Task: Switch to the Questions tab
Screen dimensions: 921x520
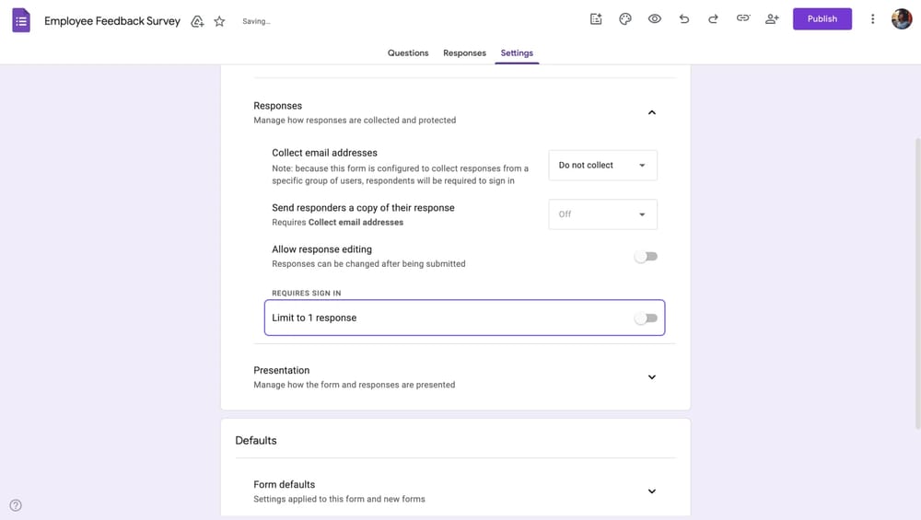Action: point(408,52)
